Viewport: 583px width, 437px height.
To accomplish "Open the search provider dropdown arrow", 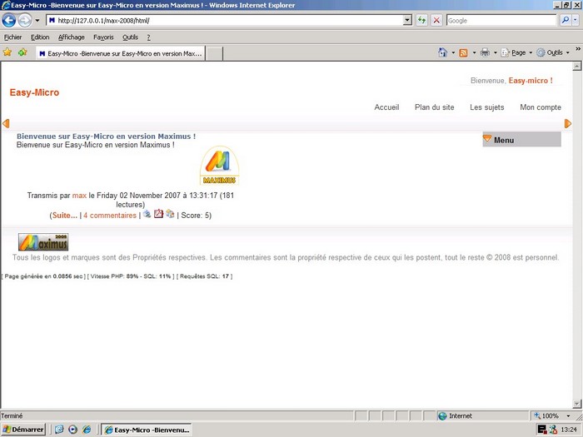I will pos(576,21).
